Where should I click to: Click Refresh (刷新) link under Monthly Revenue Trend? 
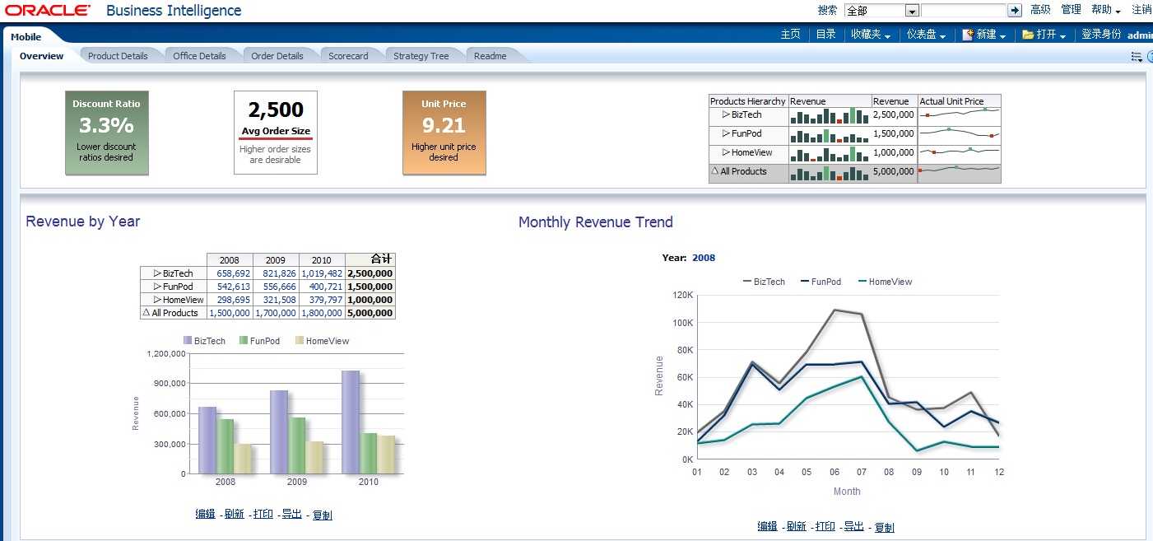(x=796, y=526)
